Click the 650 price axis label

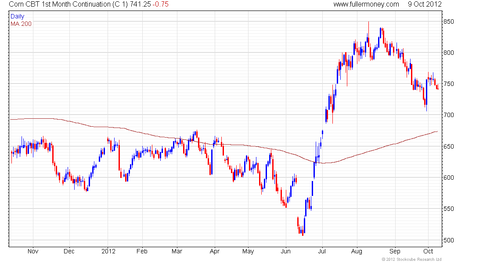pyautogui.click(x=448, y=146)
